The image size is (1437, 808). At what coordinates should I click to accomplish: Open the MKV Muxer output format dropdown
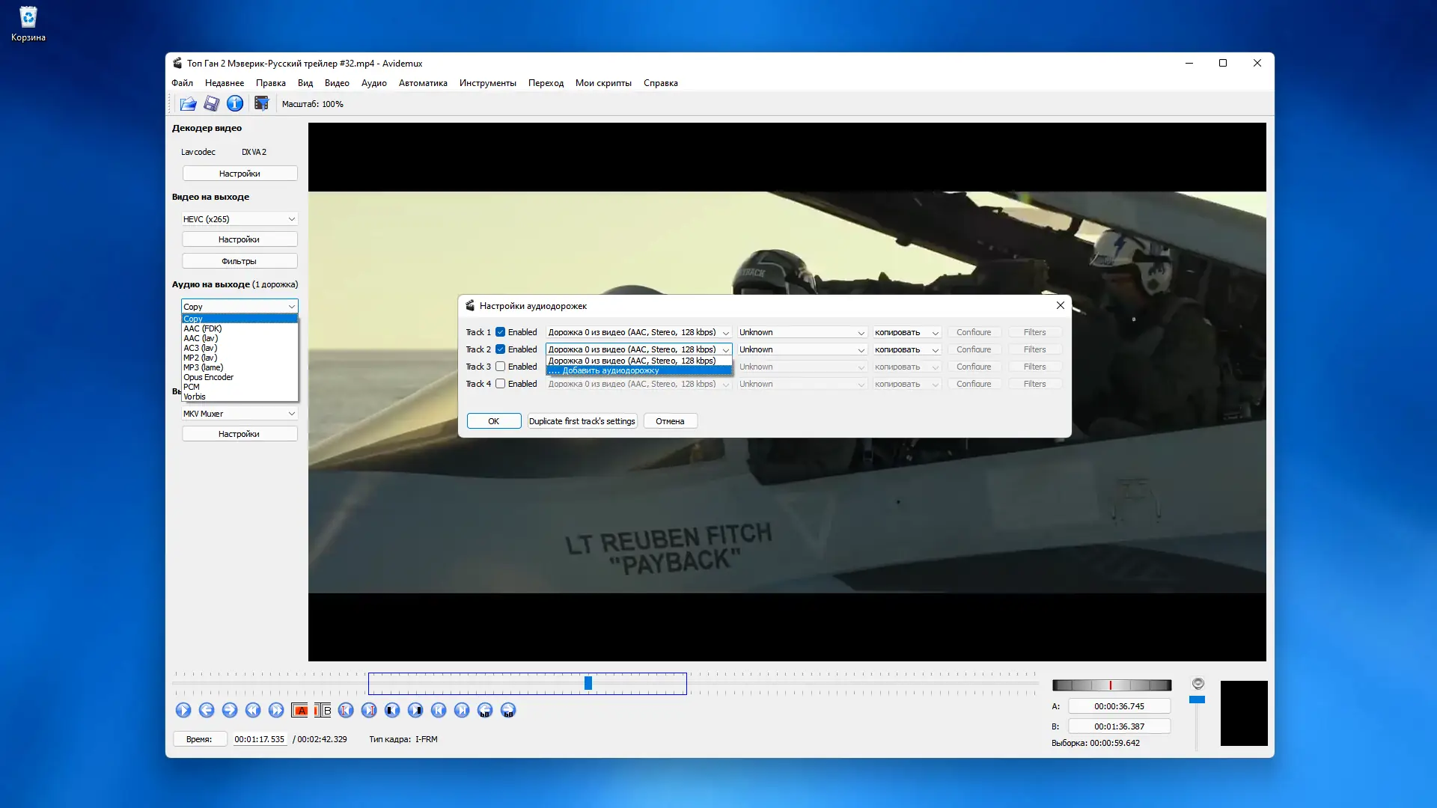pyautogui.click(x=239, y=414)
